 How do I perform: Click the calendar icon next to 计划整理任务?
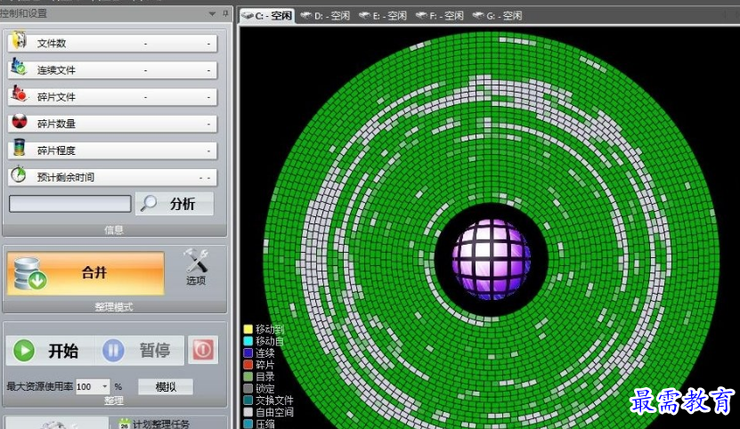pyautogui.click(x=124, y=425)
